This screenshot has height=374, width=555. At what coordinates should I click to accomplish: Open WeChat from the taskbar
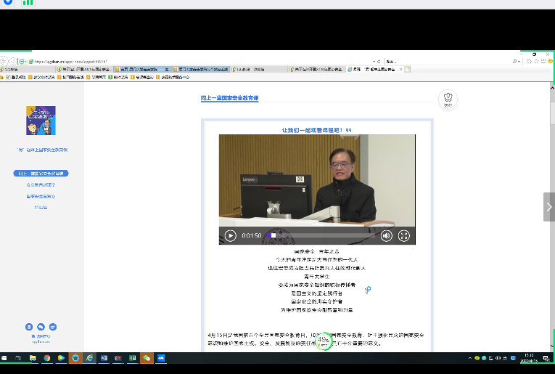coord(147,358)
